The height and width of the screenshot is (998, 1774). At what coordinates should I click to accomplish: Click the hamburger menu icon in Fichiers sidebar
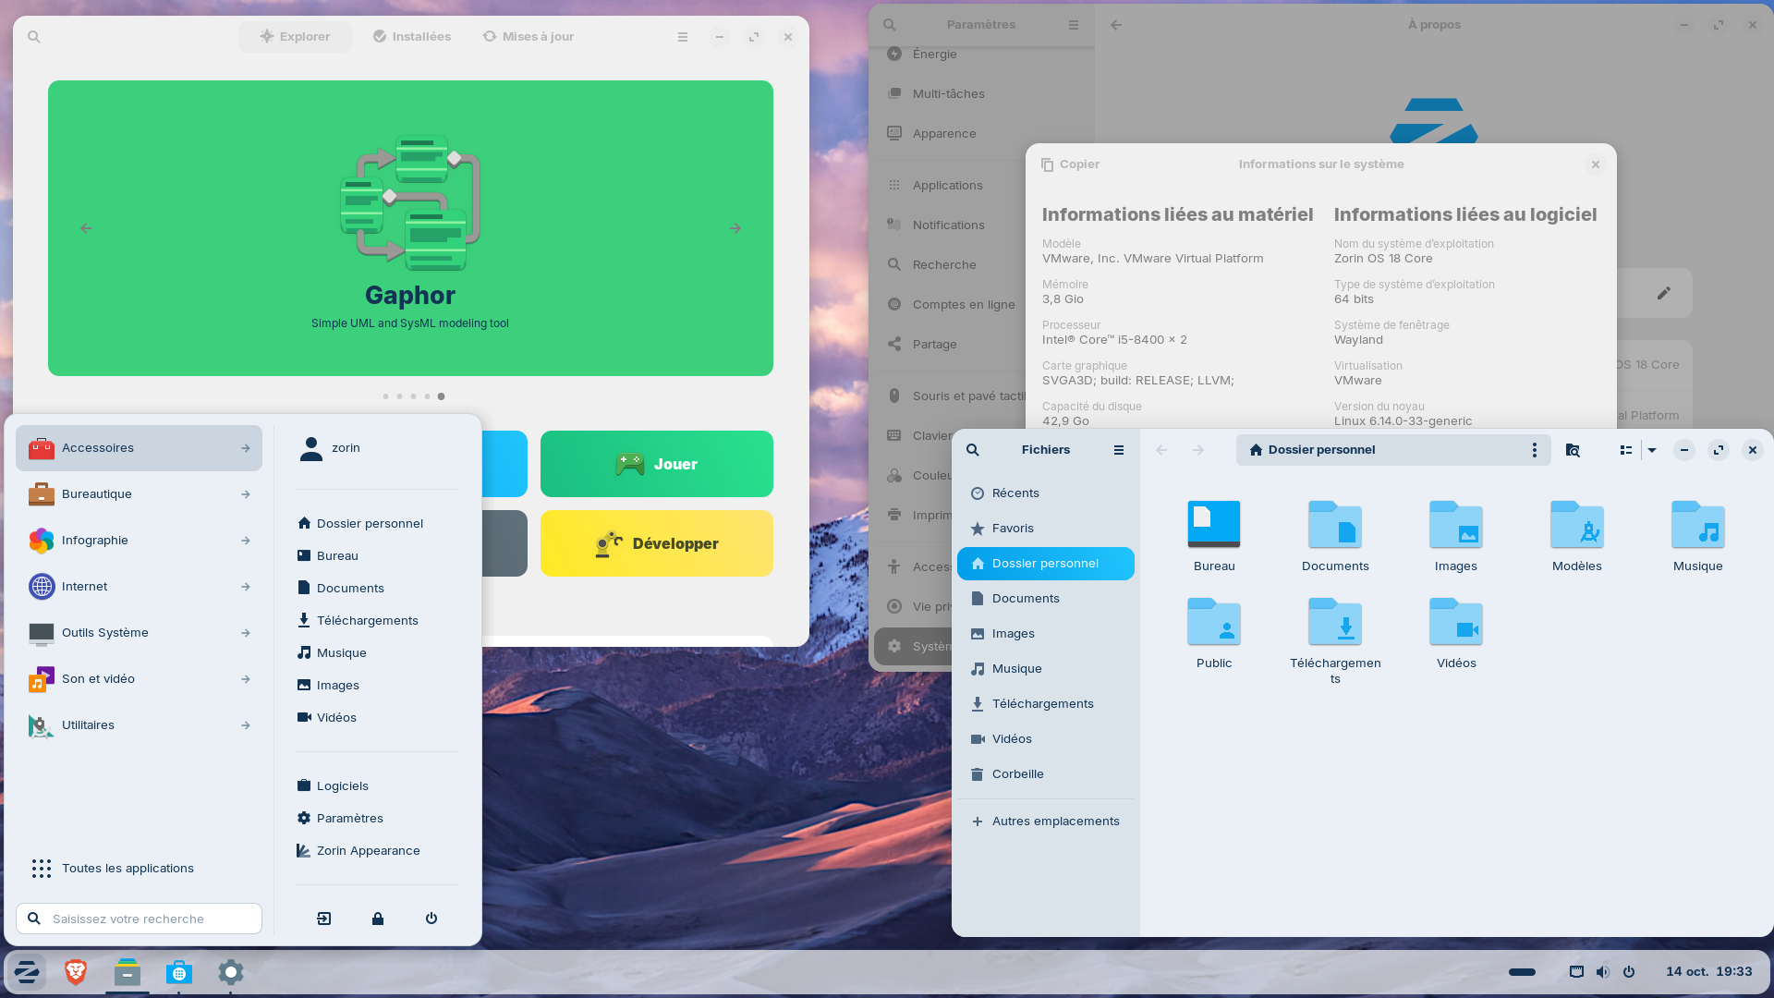1119,450
